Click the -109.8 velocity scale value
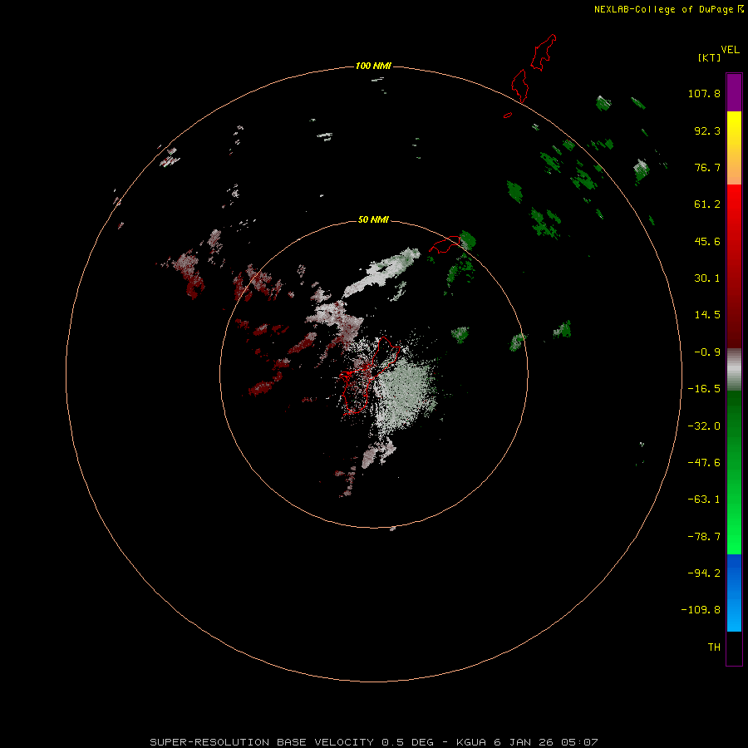748x748 pixels. coord(701,610)
